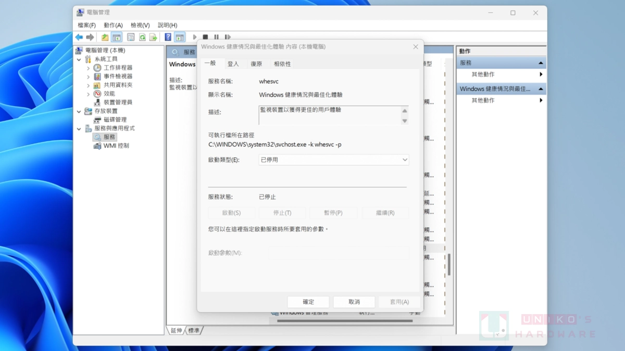Viewport: 625px width, 351px height.
Task: Collapse the 存放裝置 tree node
Action: [x=79, y=111]
